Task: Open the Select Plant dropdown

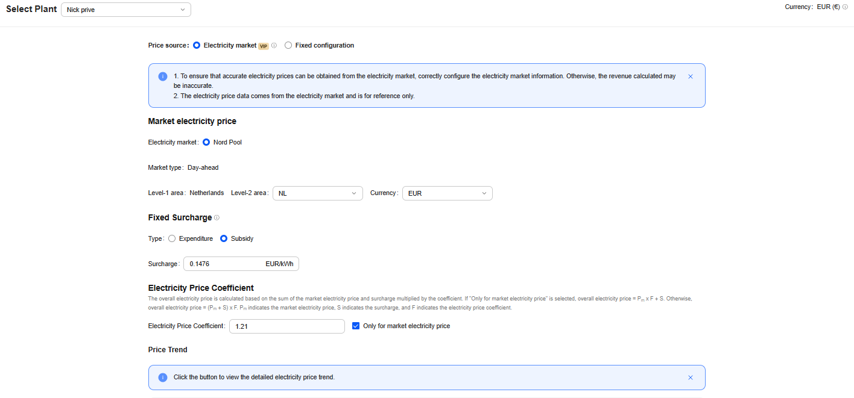Action: 125,9
